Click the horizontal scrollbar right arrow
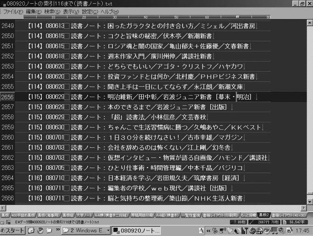 [304, 208]
